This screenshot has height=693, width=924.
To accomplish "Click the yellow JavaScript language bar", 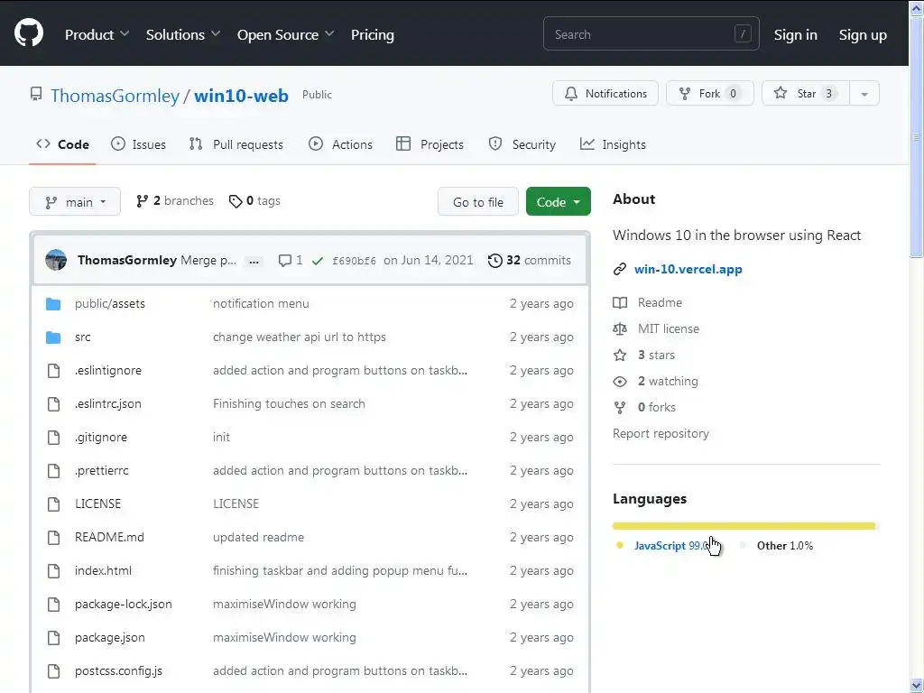I will click(744, 526).
